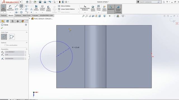Click Rapid Sketch
179x100 pixels.
pos(104,9)
